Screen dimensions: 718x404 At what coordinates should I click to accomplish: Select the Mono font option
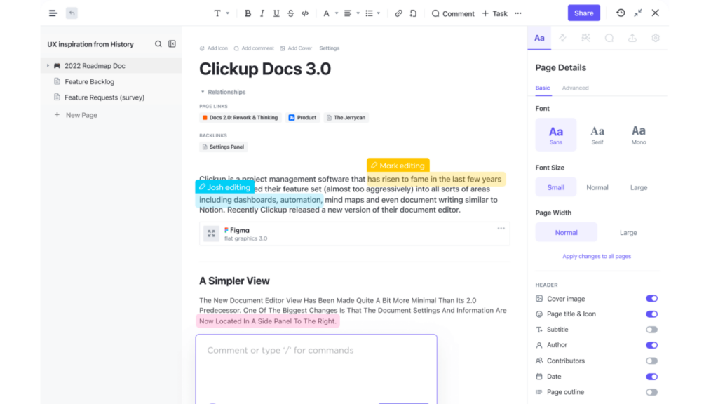coord(639,135)
